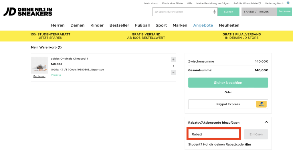Click the Vorrätig stock status text

point(56,75)
